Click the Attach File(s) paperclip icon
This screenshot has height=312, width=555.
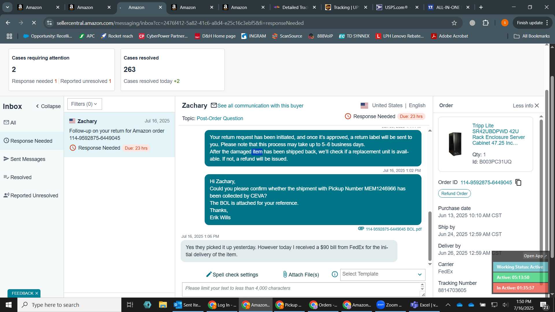point(285,274)
